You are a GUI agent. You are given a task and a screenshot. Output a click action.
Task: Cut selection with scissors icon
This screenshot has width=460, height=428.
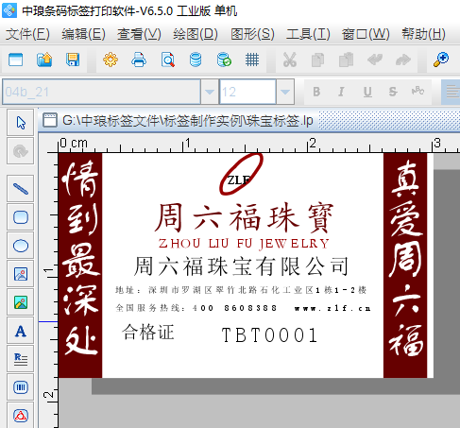point(290,60)
